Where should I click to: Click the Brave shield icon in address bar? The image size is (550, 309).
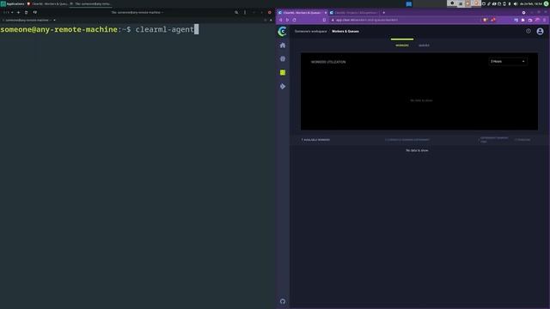pos(485,20)
